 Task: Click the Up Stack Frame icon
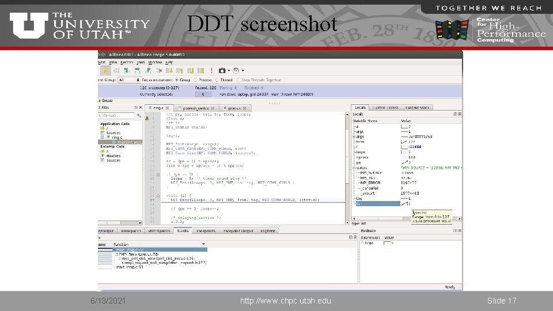(180, 70)
